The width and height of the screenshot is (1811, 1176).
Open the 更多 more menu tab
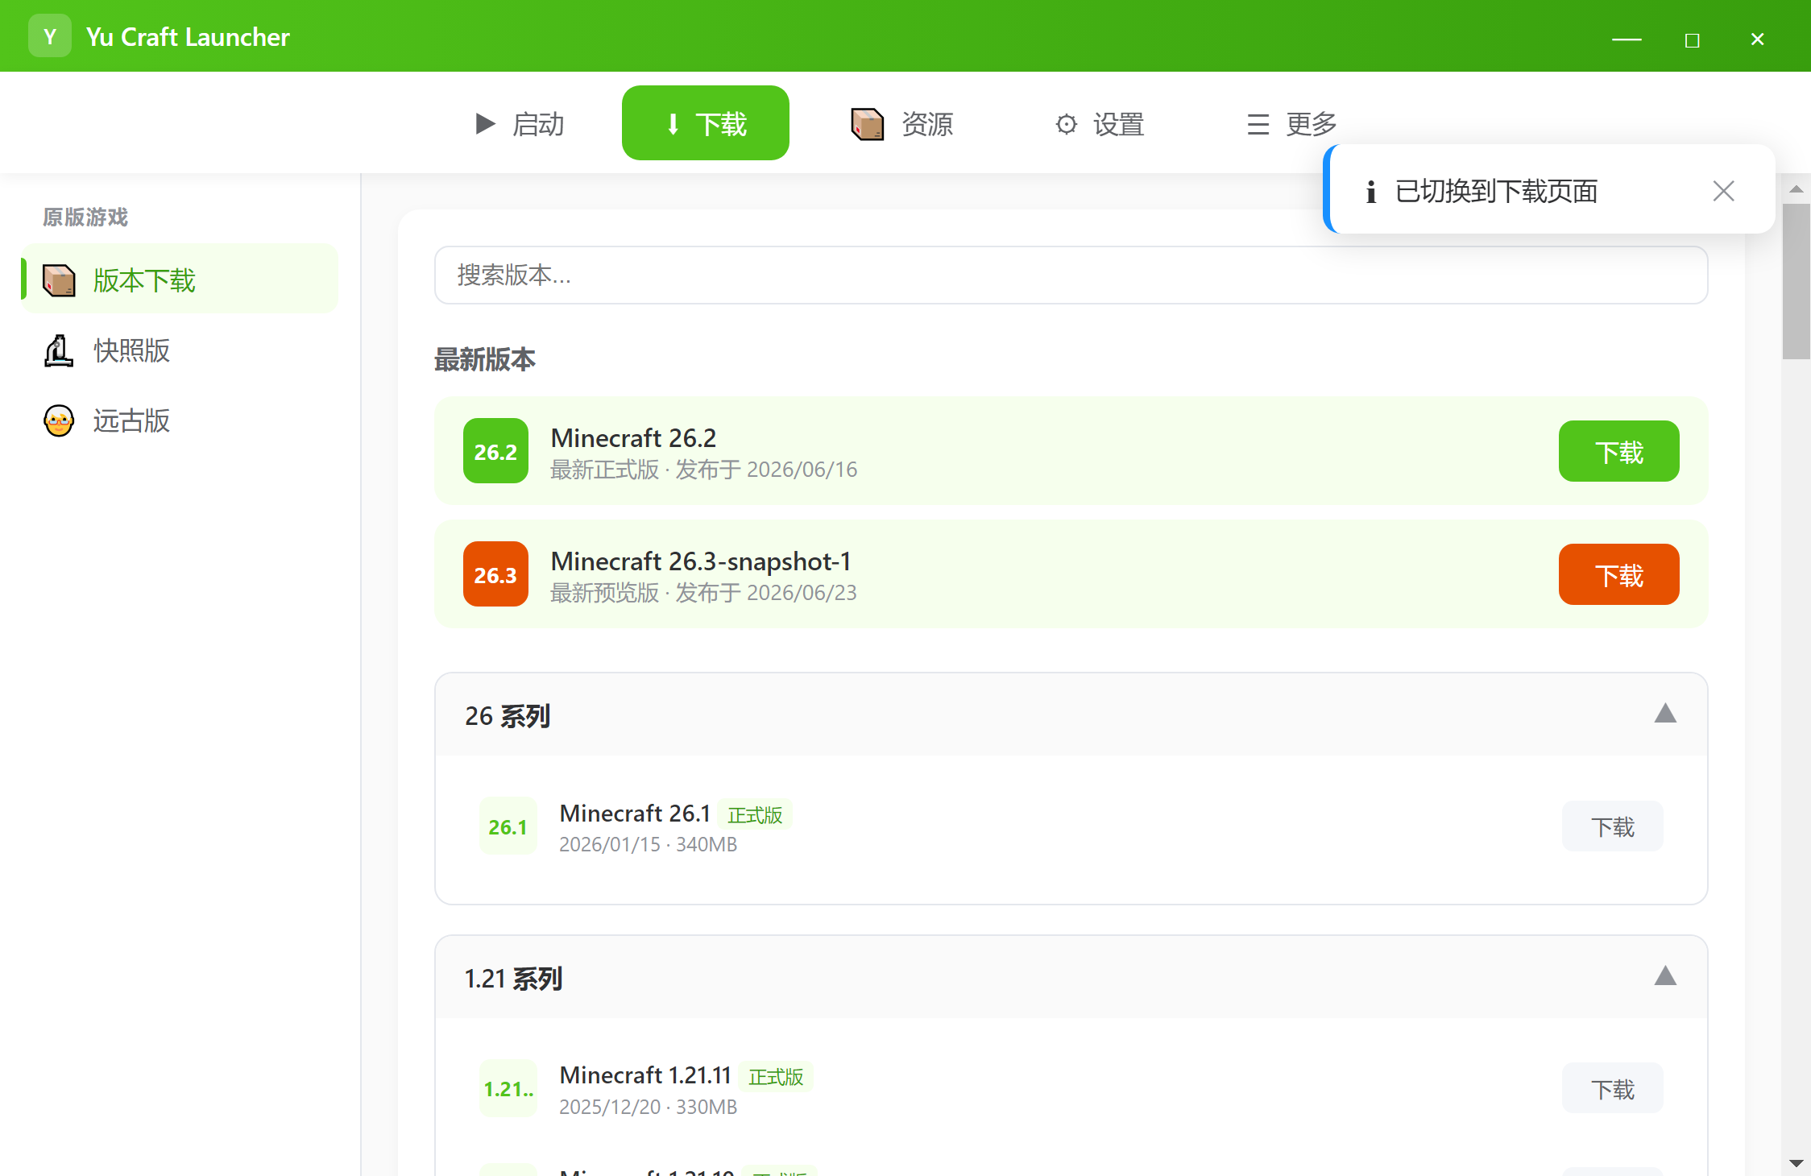click(x=1292, y=123)
